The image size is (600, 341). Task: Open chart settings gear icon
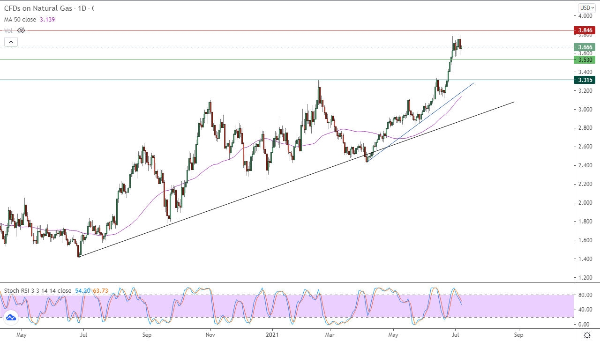587,335
